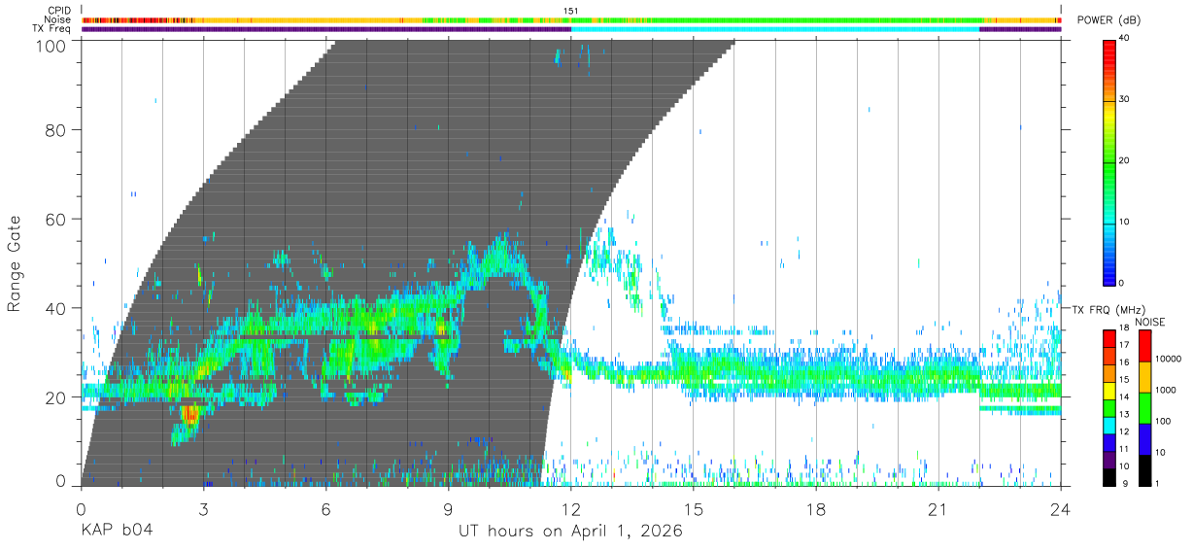Click range gate tick label 60

56,219
